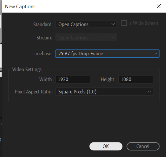This screenshot has width=166, height=157.
Task: Click the Standard label text
Action: tap(43, 25)
